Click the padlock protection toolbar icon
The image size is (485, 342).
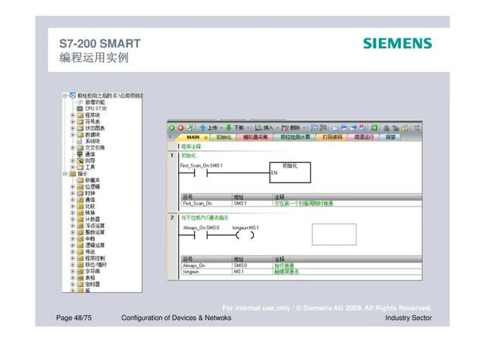[x=405, y=128]
